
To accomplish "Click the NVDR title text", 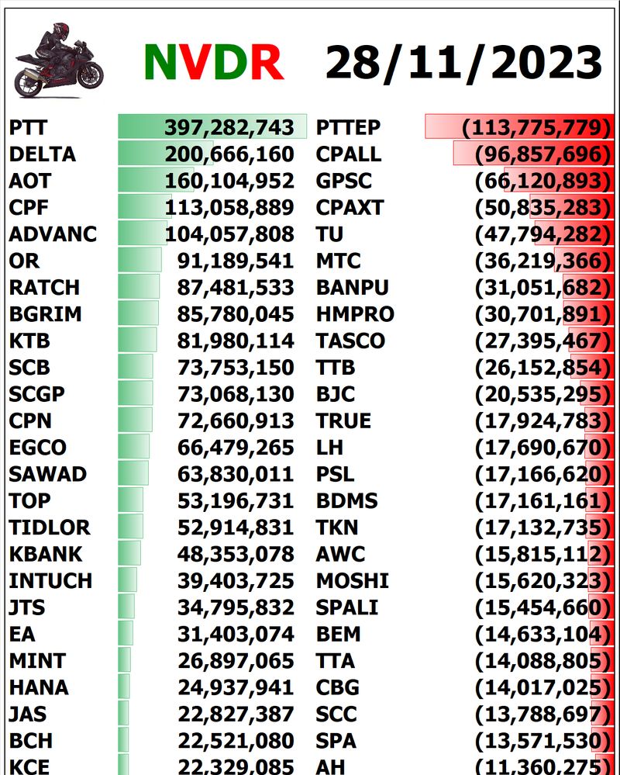I will click(x=213, y=62).
